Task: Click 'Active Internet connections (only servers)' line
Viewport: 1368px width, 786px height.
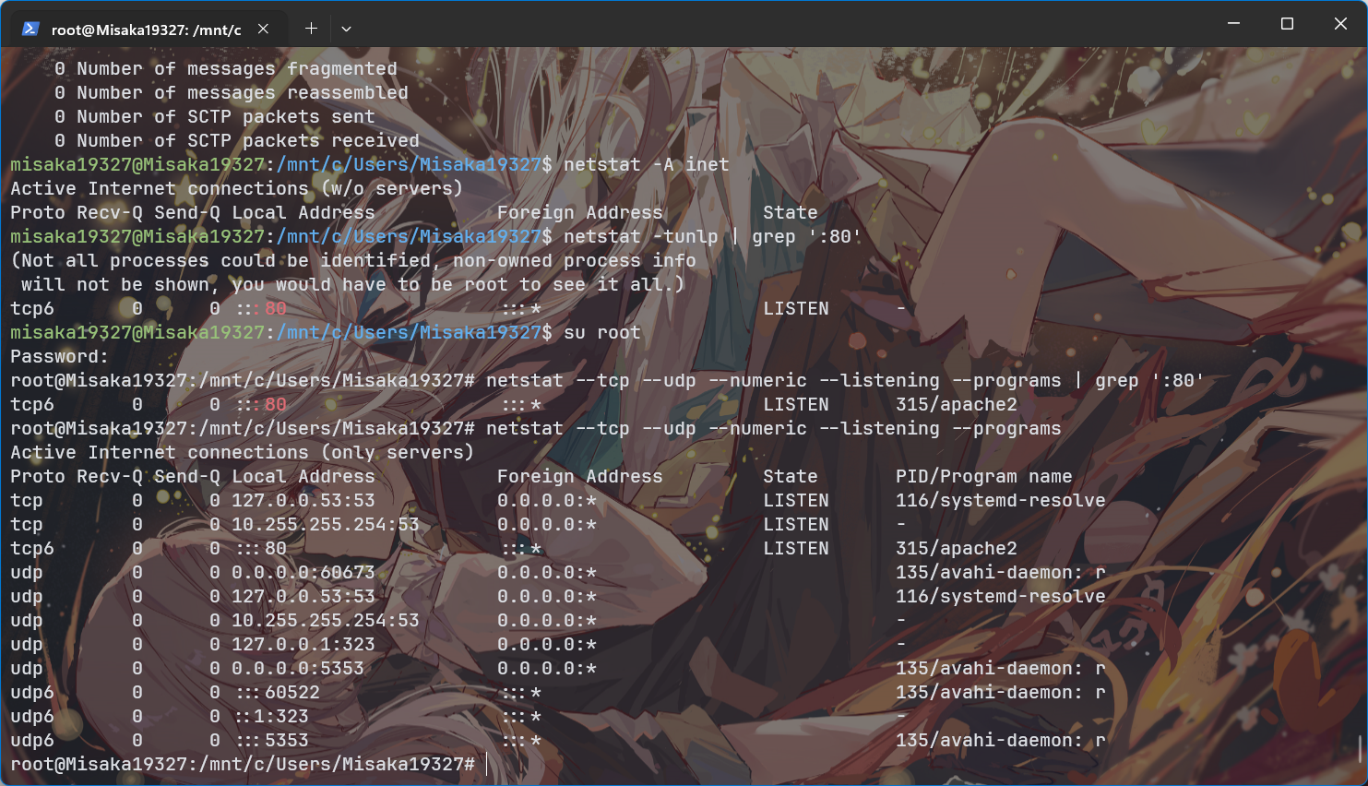Action: [242, 452]
